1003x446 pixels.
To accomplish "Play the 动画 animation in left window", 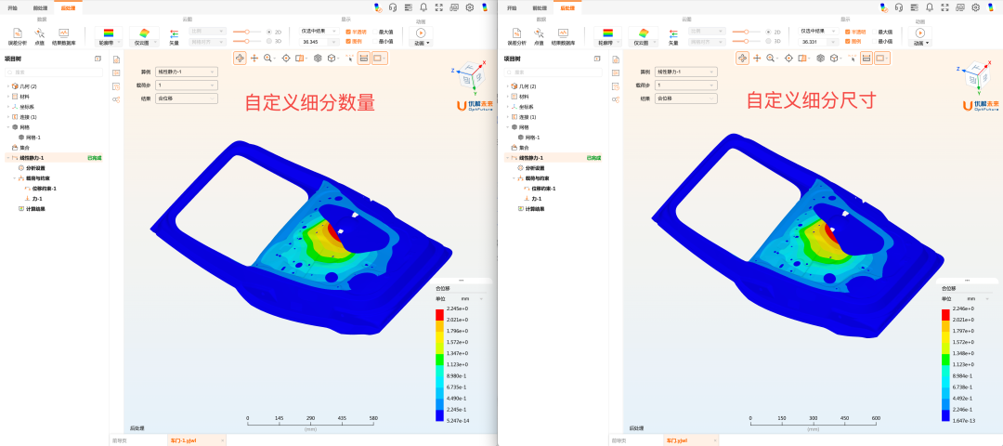I will (x=421, y=34).
